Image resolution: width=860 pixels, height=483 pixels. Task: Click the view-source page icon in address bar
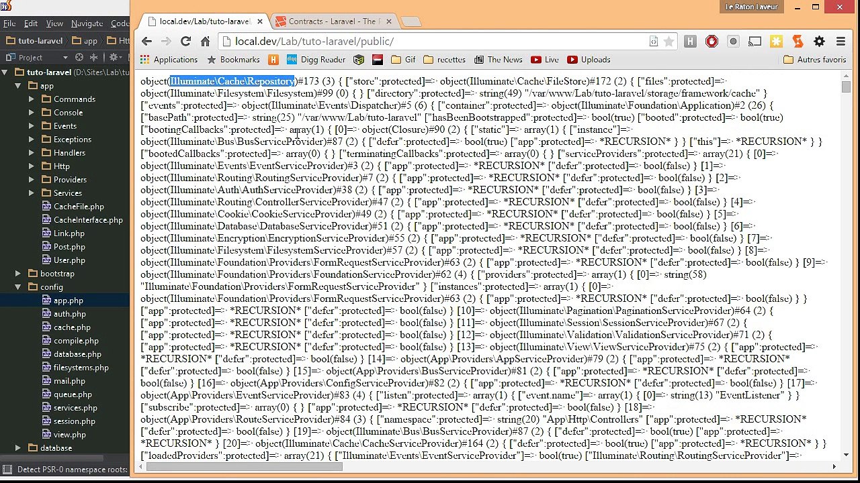click(653, 42)
